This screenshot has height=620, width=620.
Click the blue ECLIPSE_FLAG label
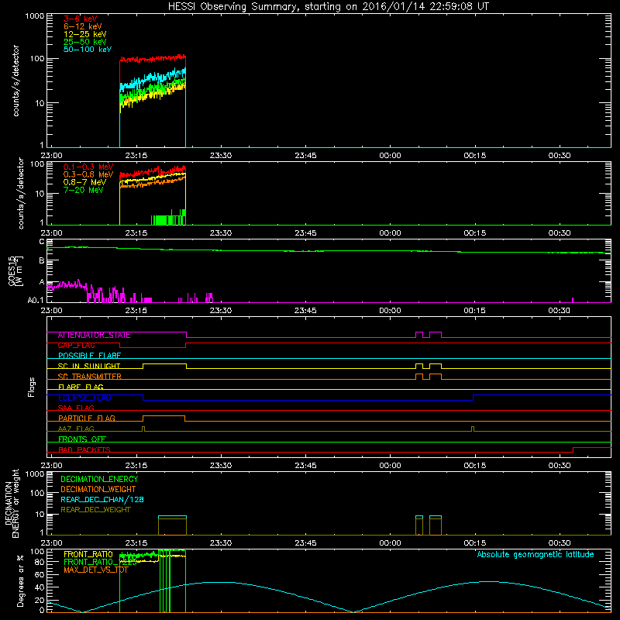point(84,398)
